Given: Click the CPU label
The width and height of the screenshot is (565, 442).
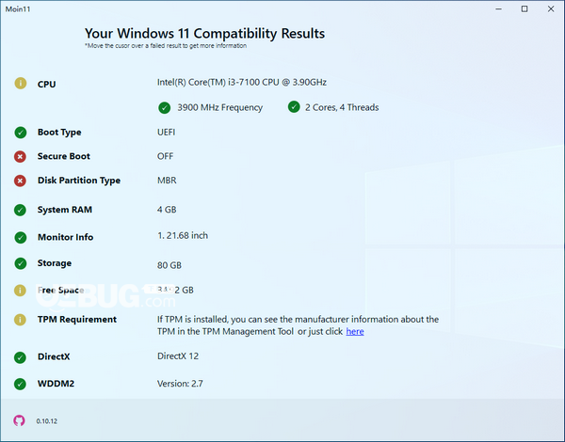Looking at the screenshot, I should coord(46,85).
